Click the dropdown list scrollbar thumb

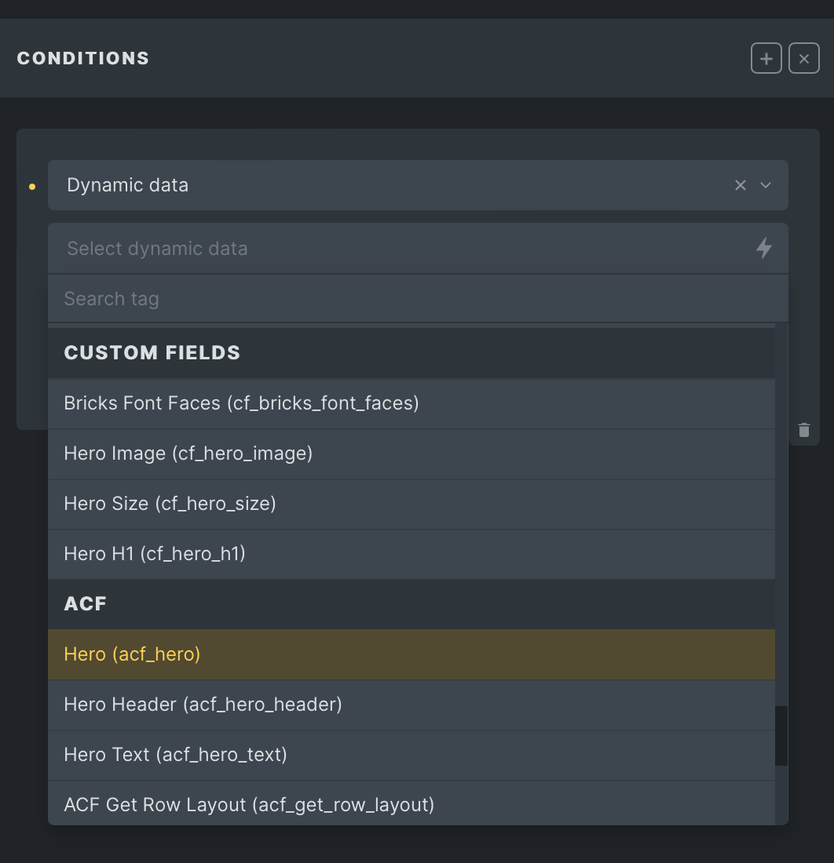click(x=781, y=736)
